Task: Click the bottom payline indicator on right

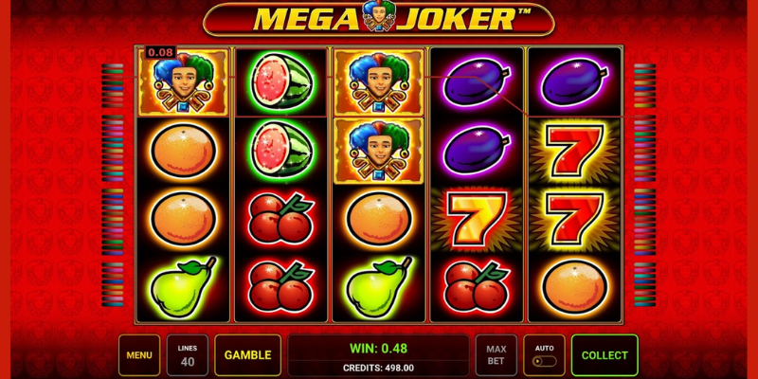Action: [645, 304]
